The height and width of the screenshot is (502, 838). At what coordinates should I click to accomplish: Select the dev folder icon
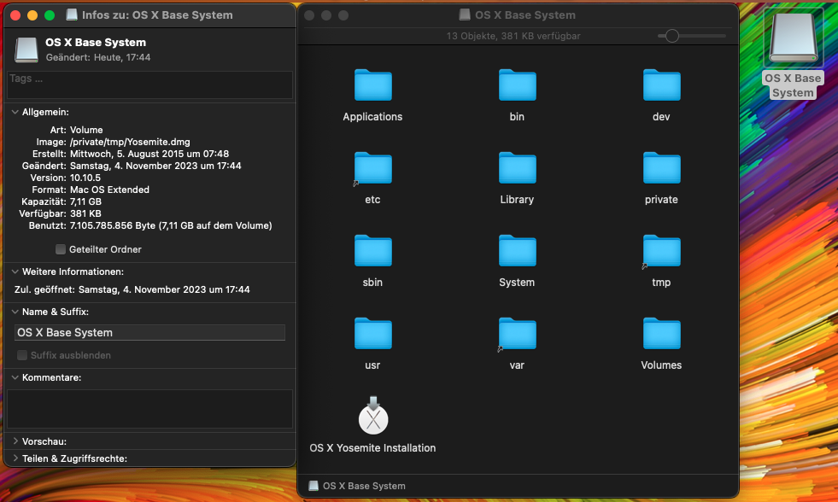pos(661,85)
